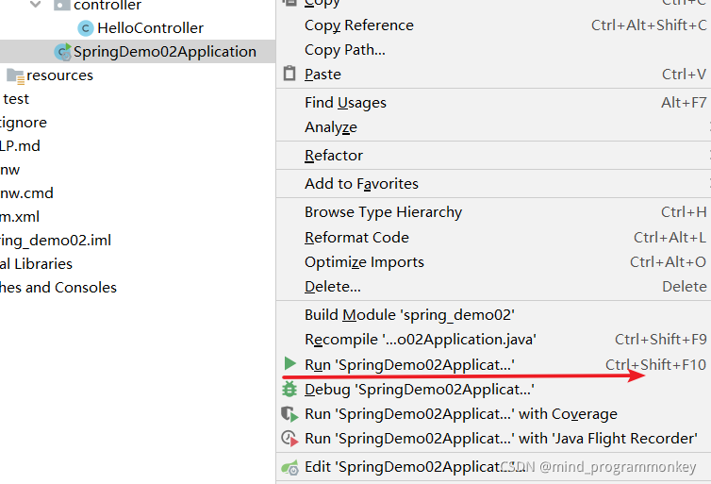The image size is (711, 484).
Task: Click the Paste clipboard icon
Action: click(x=289, y=74)
